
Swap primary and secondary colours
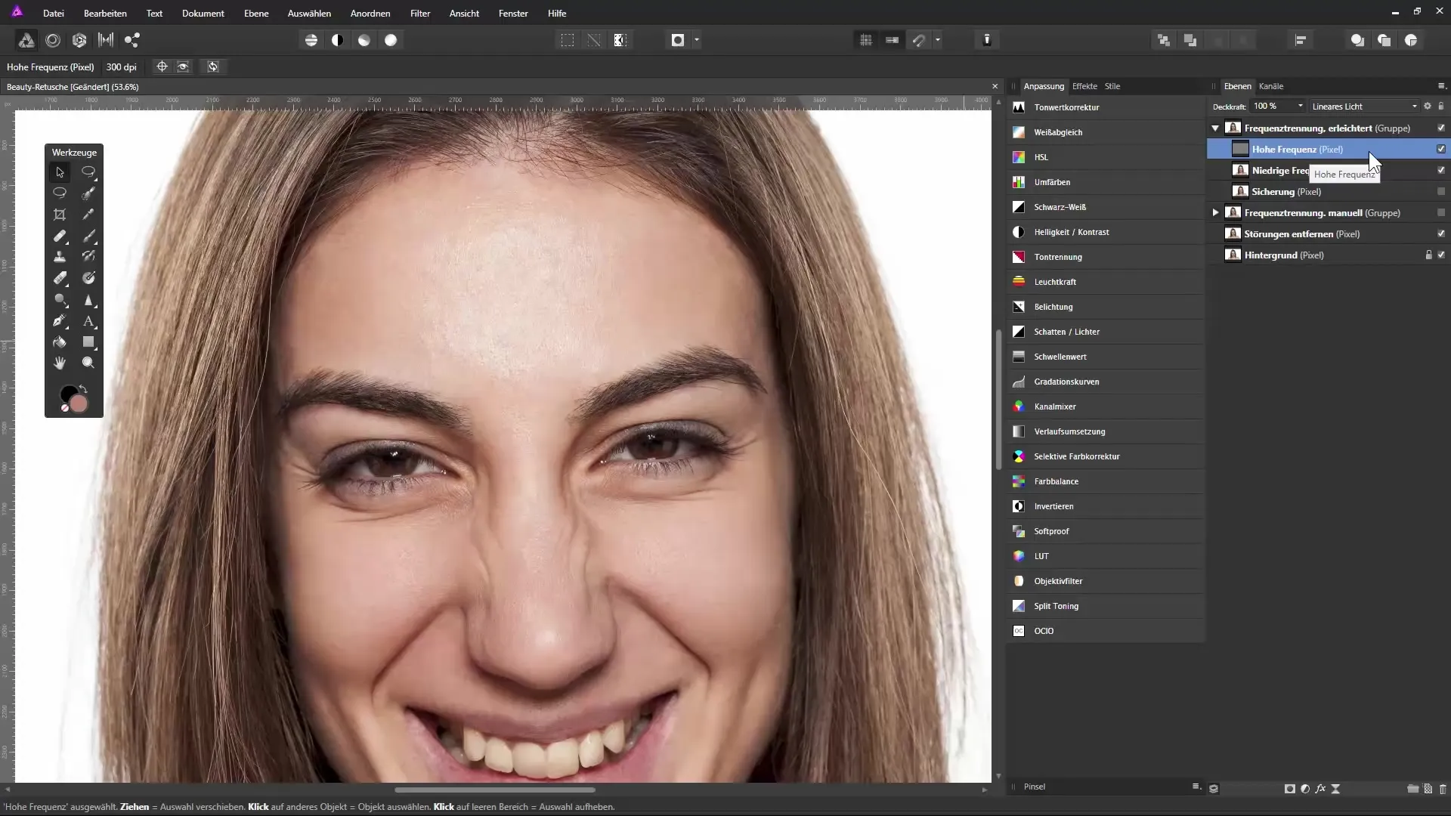(83, 389)
